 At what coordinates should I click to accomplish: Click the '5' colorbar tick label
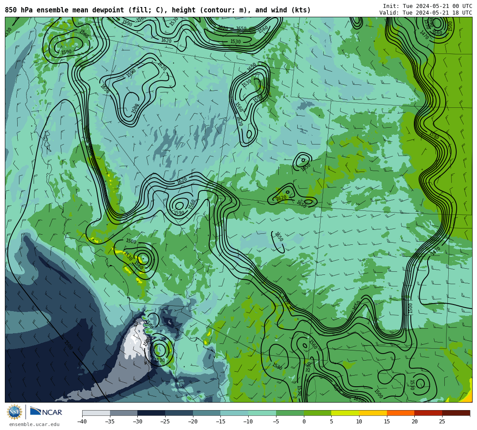click(332, 422)
